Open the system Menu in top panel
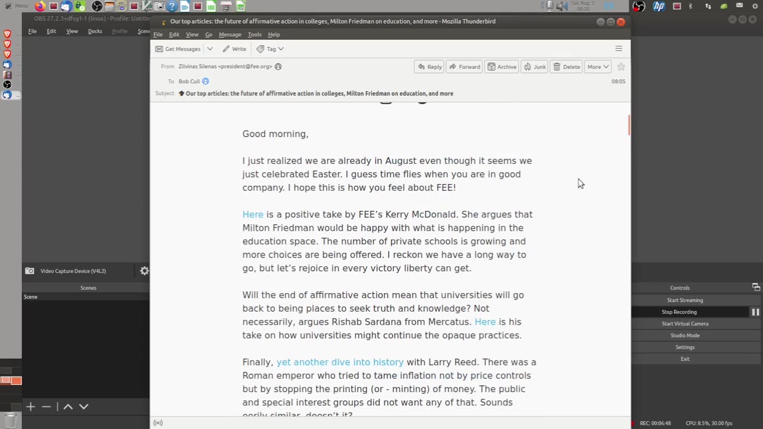763x429 pixels. click(17, 6)
